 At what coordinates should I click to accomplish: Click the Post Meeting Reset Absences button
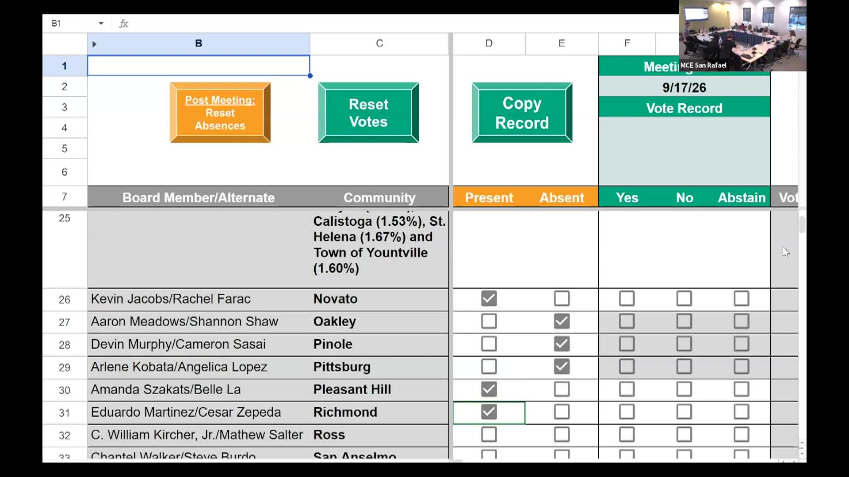coord(220,113)
